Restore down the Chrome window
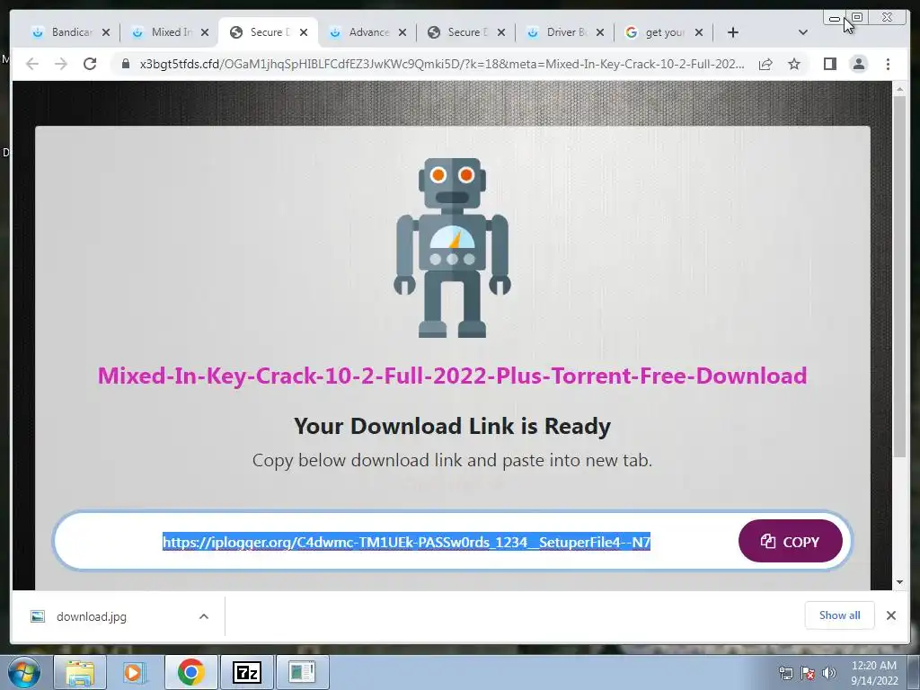Image resolution: width=920 pixels, height=690 pixels. 857,18
